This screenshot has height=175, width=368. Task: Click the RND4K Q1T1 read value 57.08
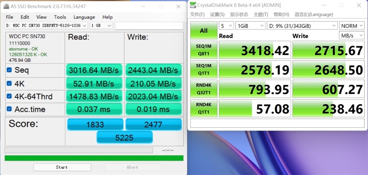coord(255,108)
